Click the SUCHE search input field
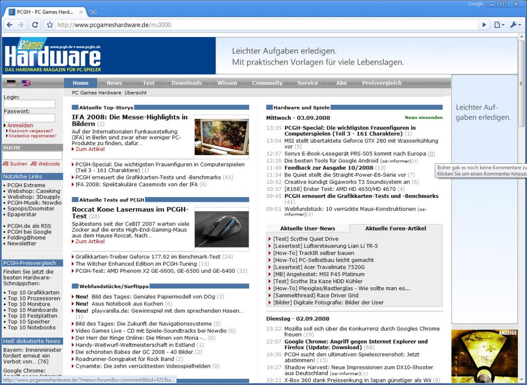The image size is (527, 385). coord(32,155)
